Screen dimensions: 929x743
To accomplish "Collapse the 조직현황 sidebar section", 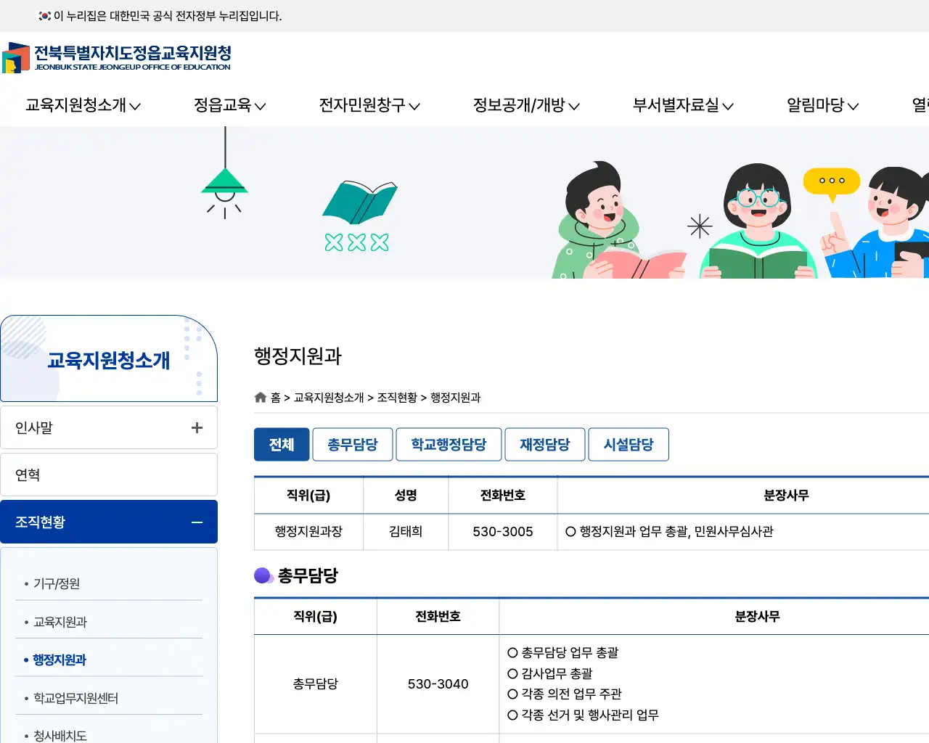I will [x=196, y=521].
